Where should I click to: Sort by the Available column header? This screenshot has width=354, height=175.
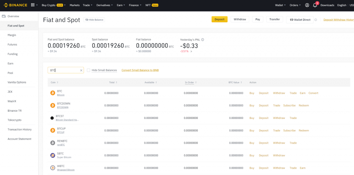pyautogui.click(x=151, y=82)
